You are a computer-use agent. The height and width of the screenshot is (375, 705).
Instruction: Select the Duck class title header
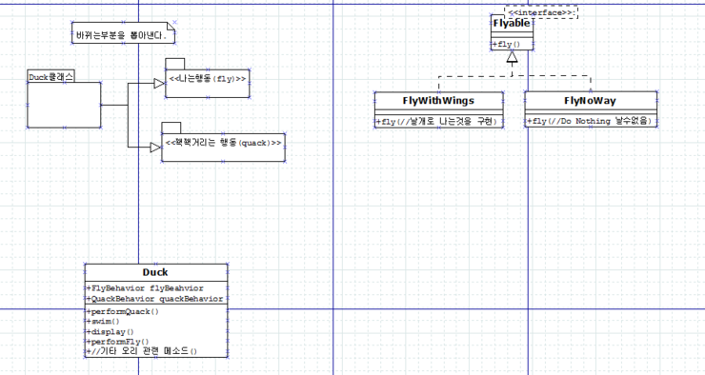point(156,272)
